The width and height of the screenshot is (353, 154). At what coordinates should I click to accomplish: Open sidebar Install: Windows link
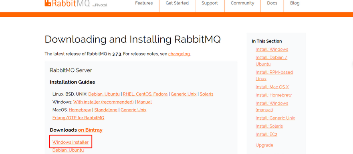[272, 49]
